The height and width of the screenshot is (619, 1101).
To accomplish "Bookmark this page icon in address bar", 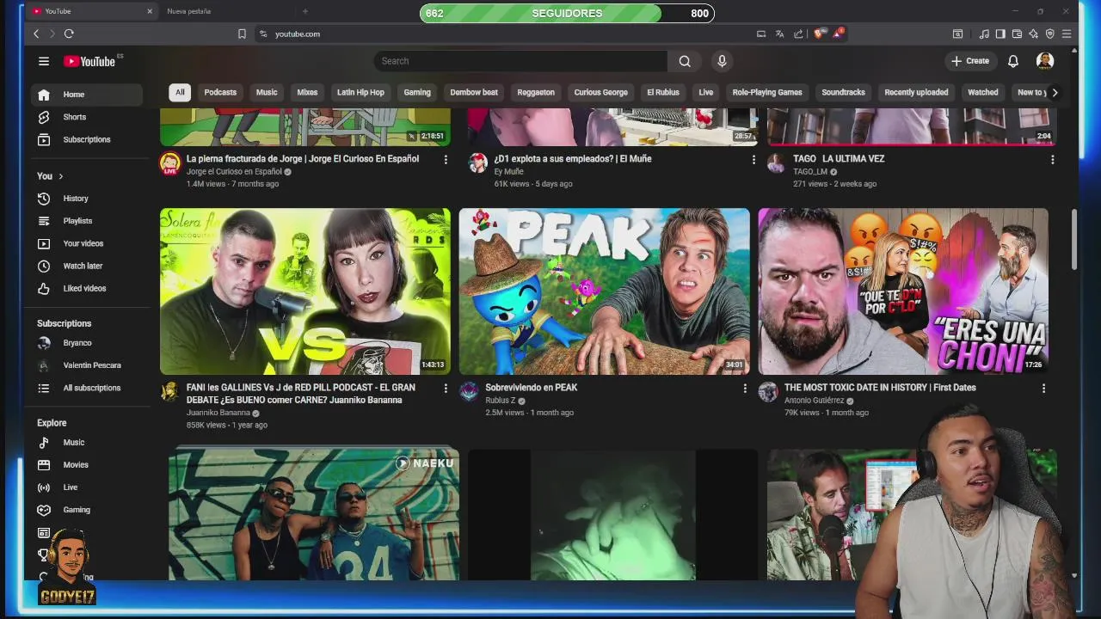I will [x=242, y=34].
